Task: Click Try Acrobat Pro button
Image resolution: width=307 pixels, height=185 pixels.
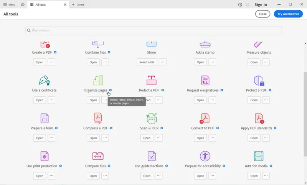Action: pyautogui.click(x=288, y=14)
